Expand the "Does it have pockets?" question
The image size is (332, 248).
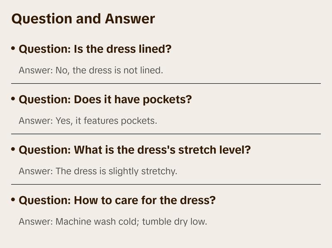coord(132,100)
